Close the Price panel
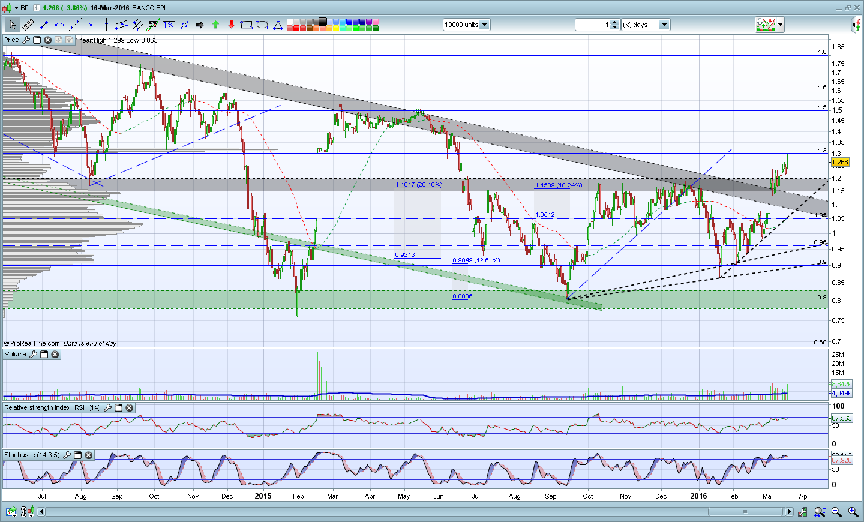 [x=48, y=40]
